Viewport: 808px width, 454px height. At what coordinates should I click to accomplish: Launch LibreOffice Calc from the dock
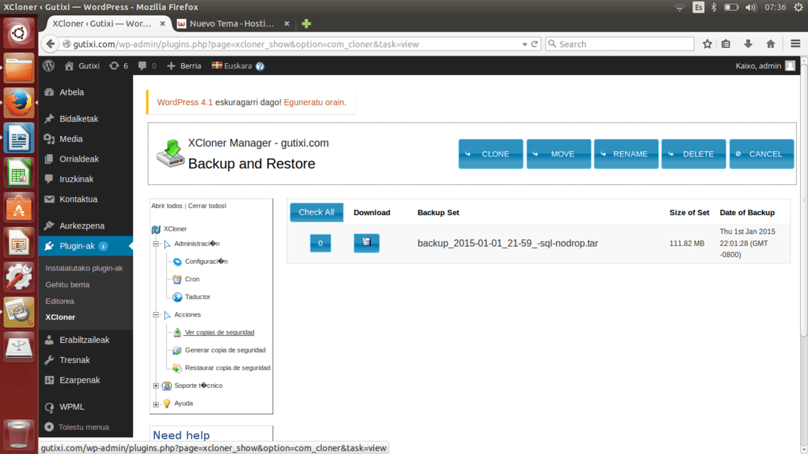[18, 173]
